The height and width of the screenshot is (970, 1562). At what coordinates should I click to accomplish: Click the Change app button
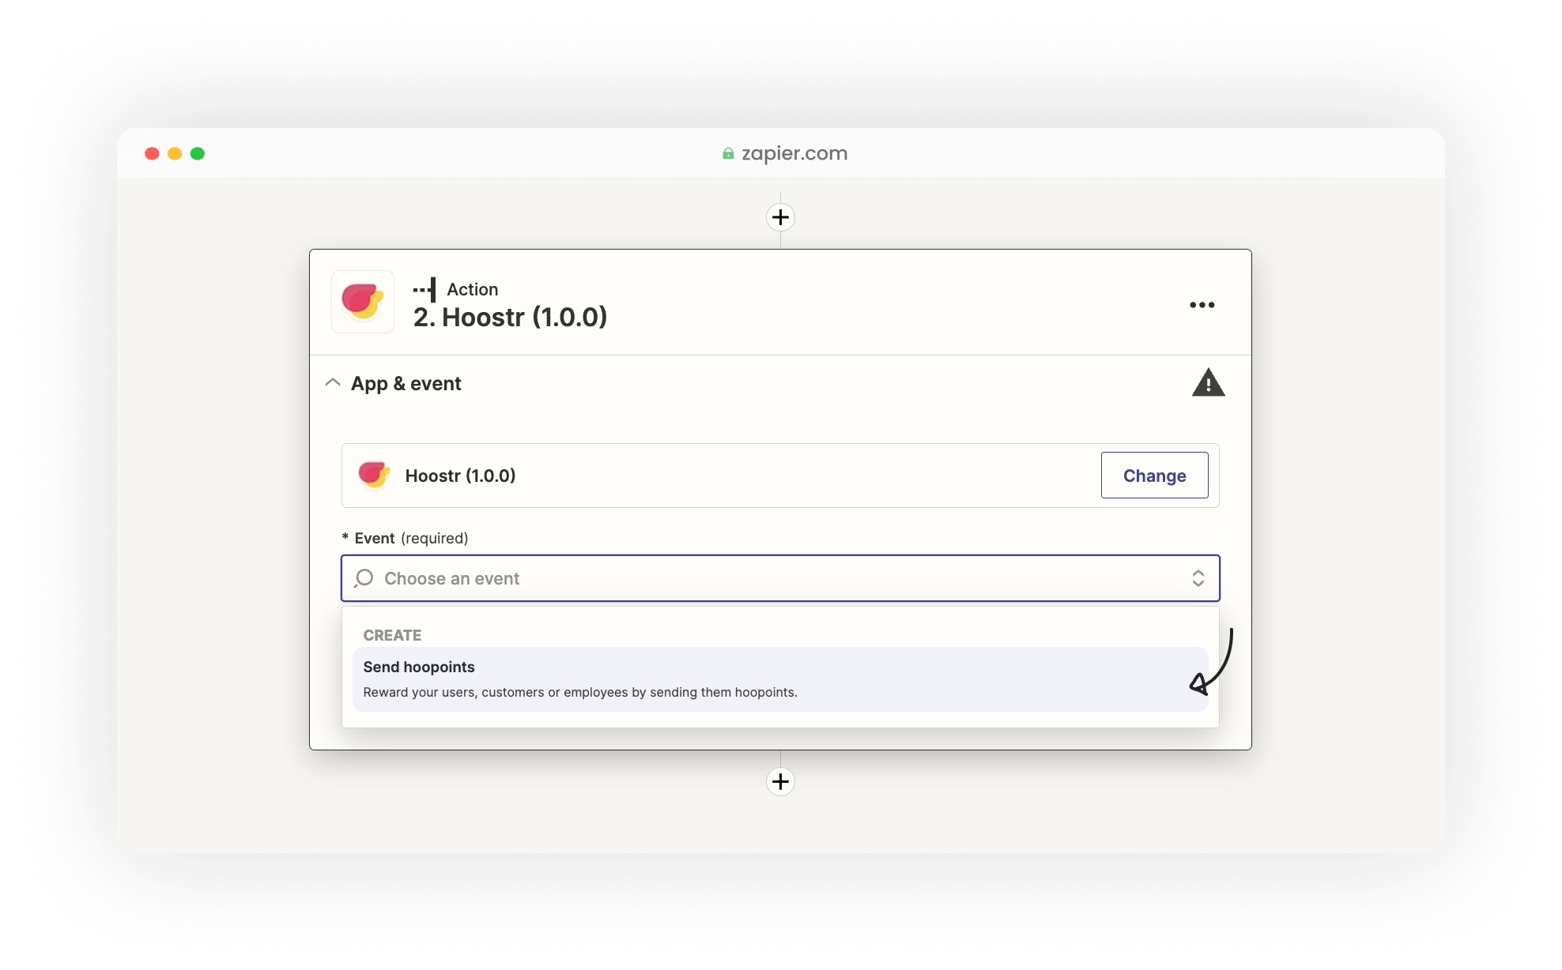coord(1154,476)
